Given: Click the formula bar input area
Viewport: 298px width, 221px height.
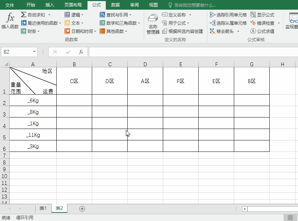Looking at the screenshot, I should 194,52.
